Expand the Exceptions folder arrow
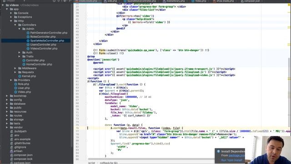This screenshot has height=164, width=291. [11, 17]
